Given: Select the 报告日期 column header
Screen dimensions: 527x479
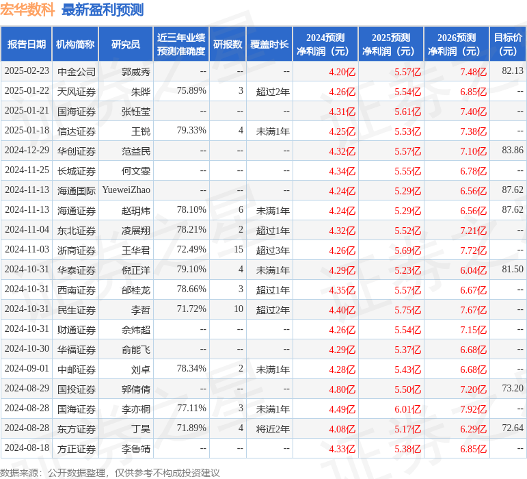Looking at the screenshot, I should [x=27, y=44].
